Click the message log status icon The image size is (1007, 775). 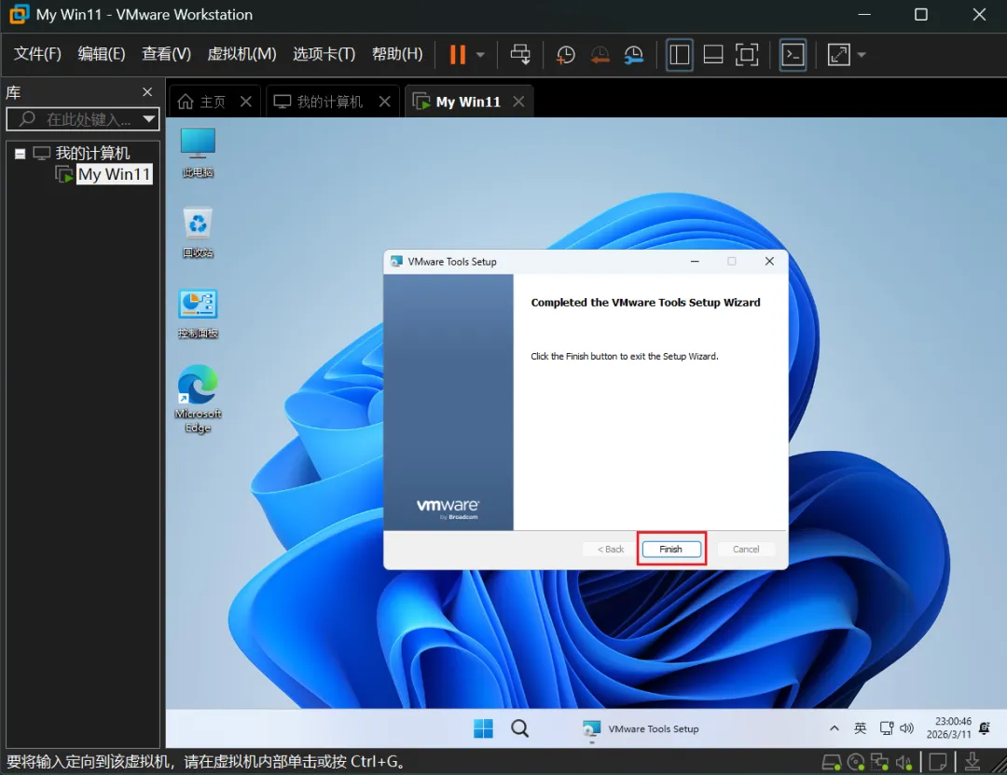tap(938, 762)
